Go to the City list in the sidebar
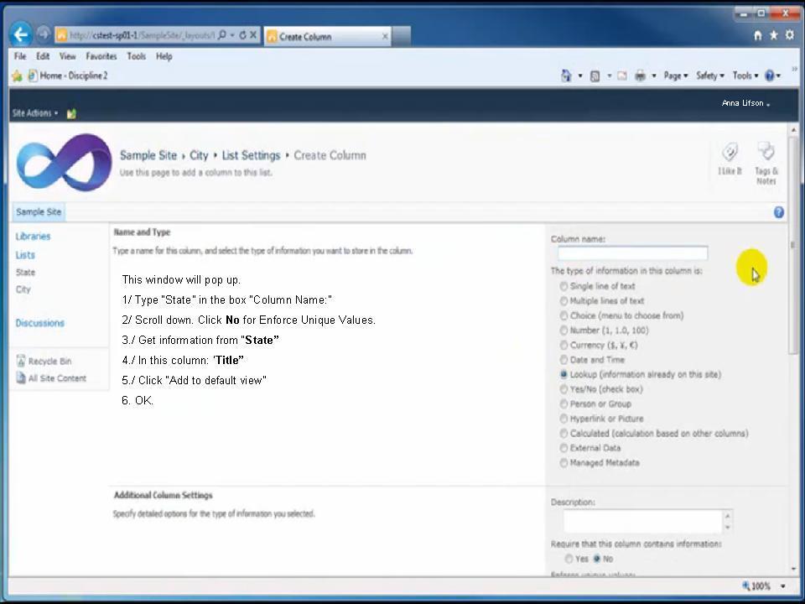Screen dimensions: 805x604 tap(23, 289)
